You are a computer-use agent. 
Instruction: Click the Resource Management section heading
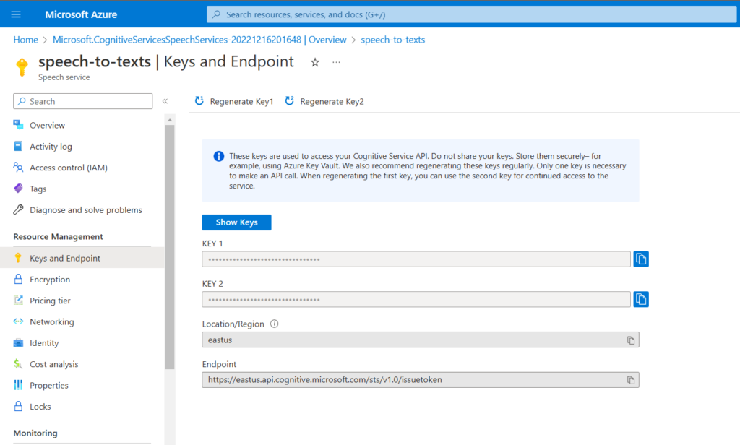58,236
